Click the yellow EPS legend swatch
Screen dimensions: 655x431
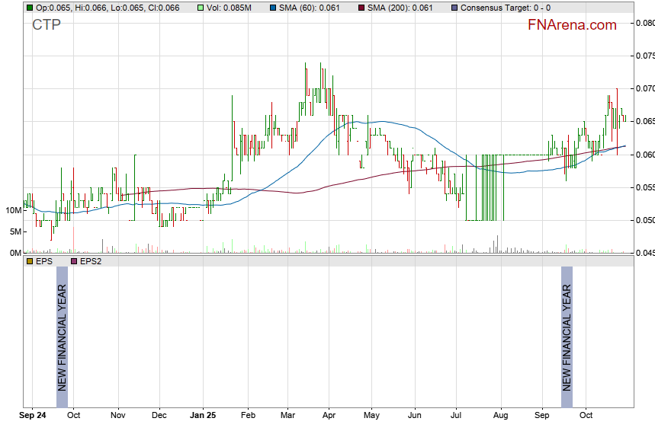29,261
